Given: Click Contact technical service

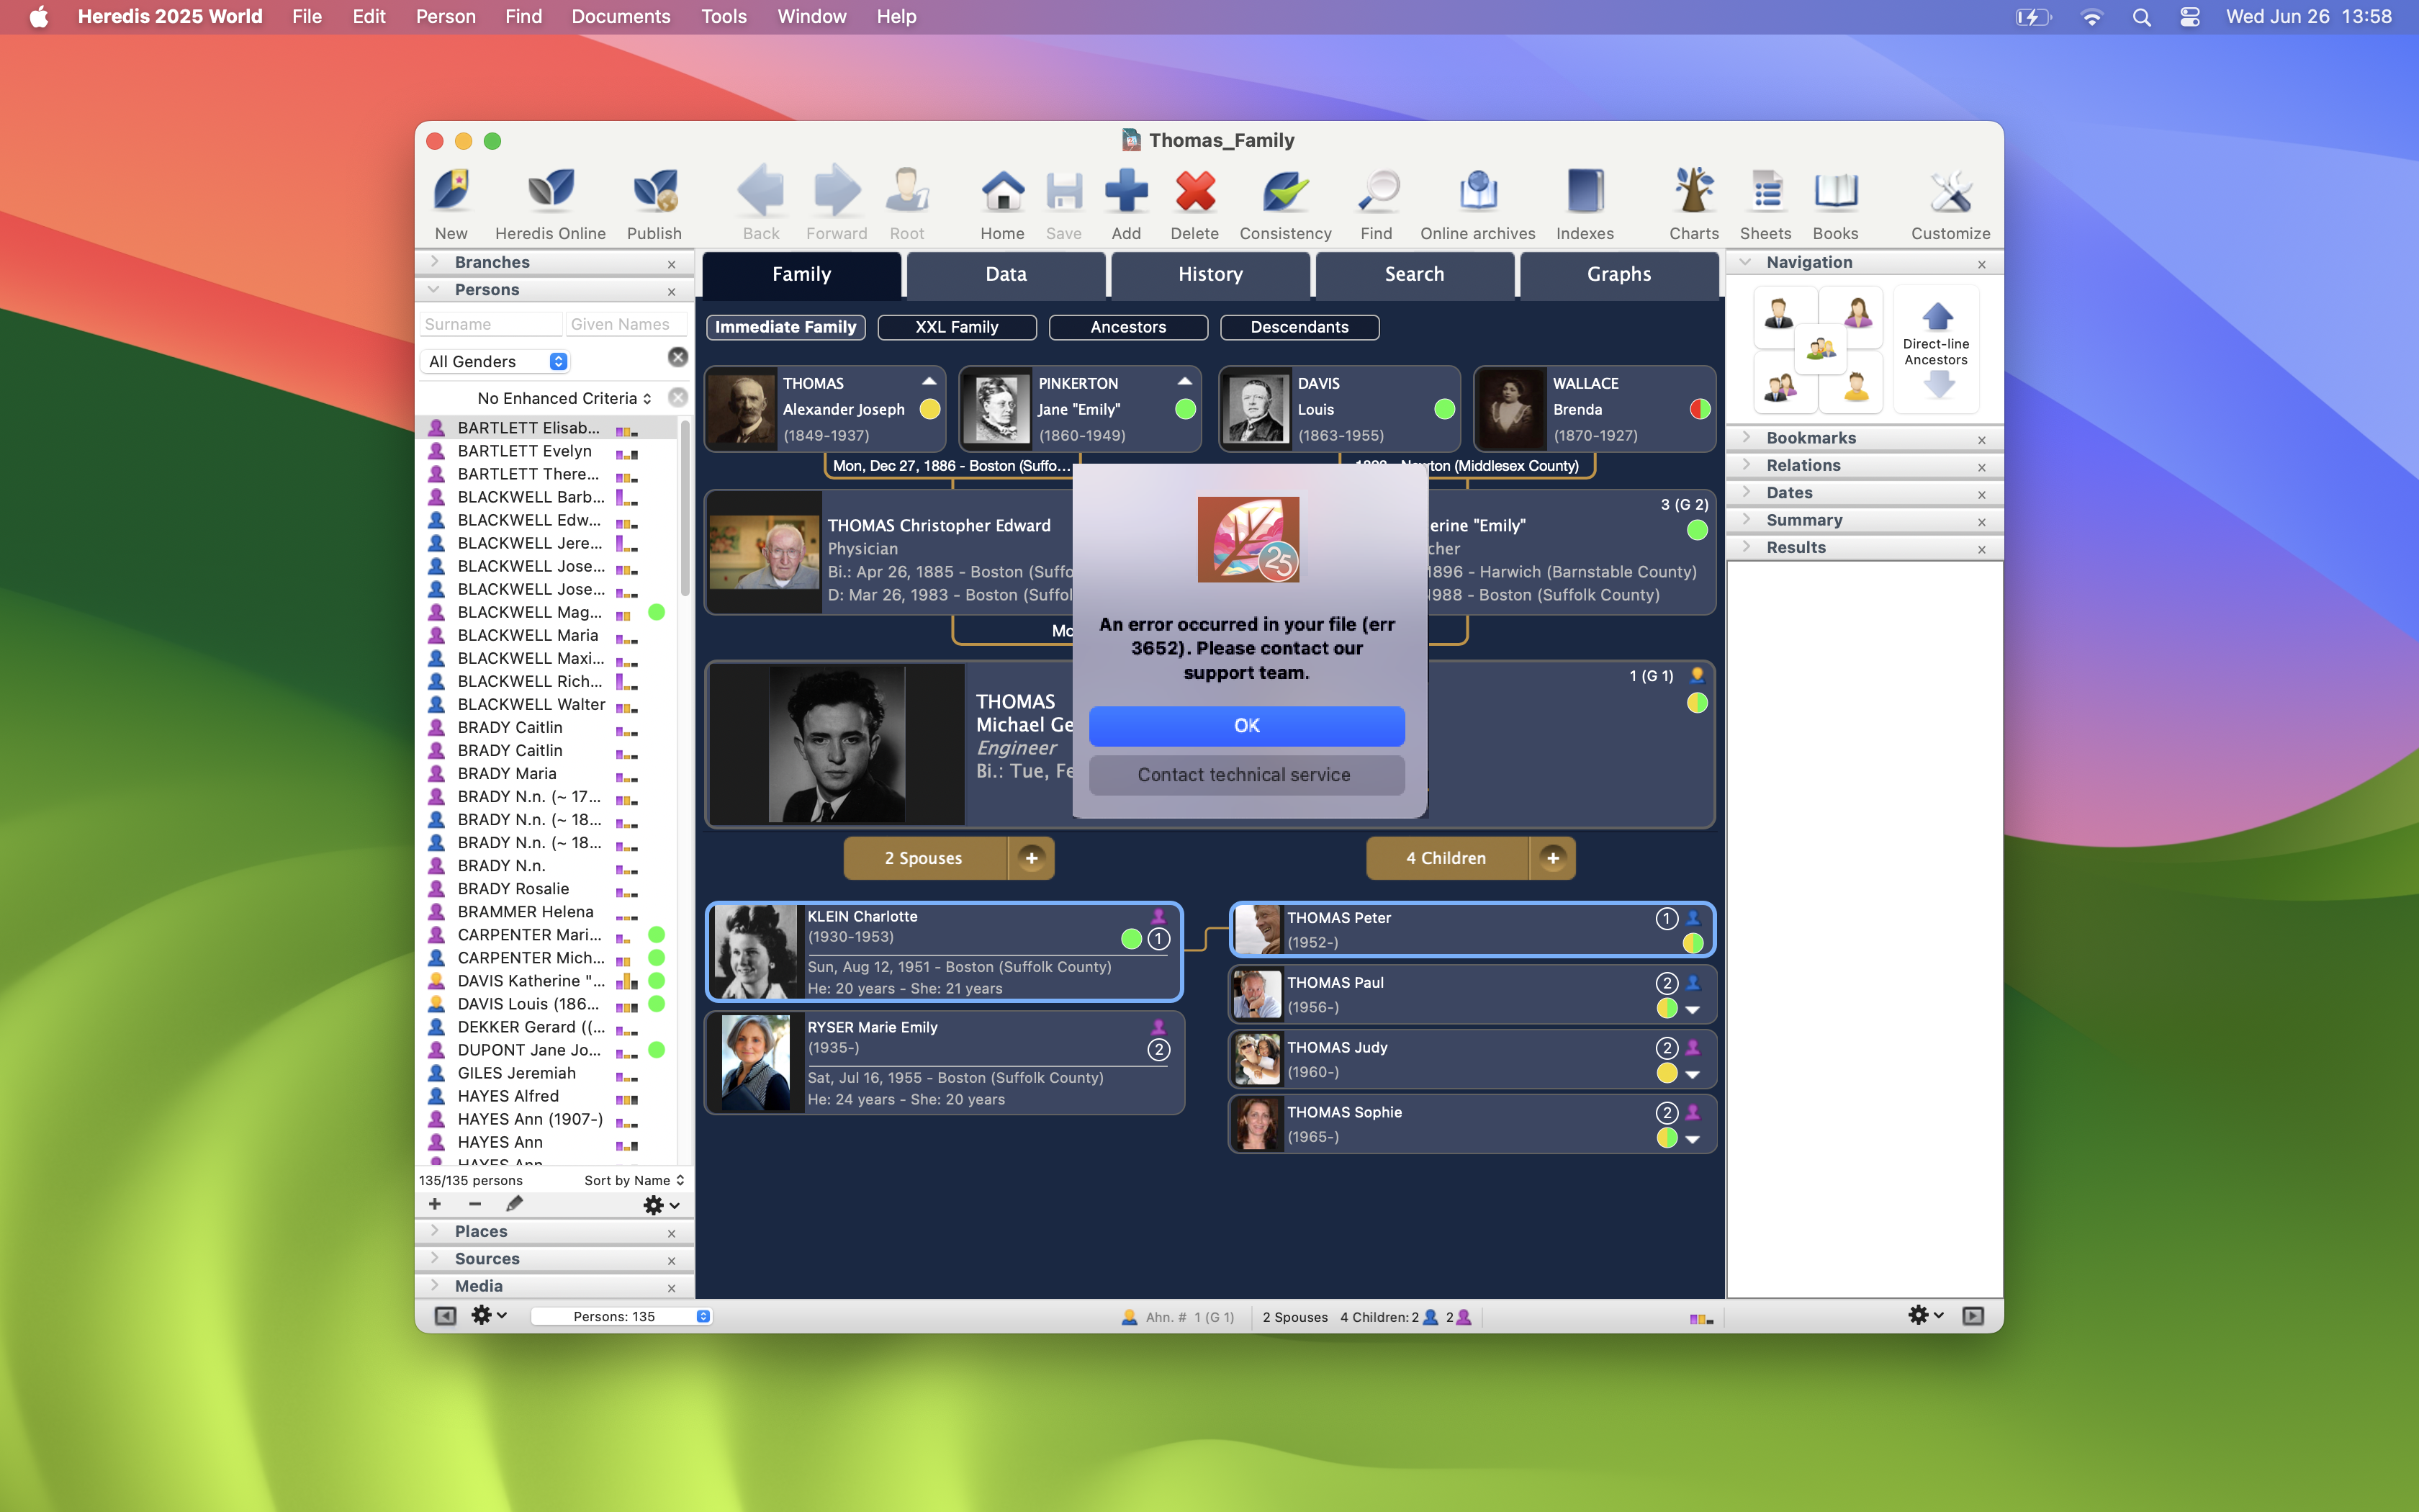Looking at the screenshot, I should tap(1245, 775).
